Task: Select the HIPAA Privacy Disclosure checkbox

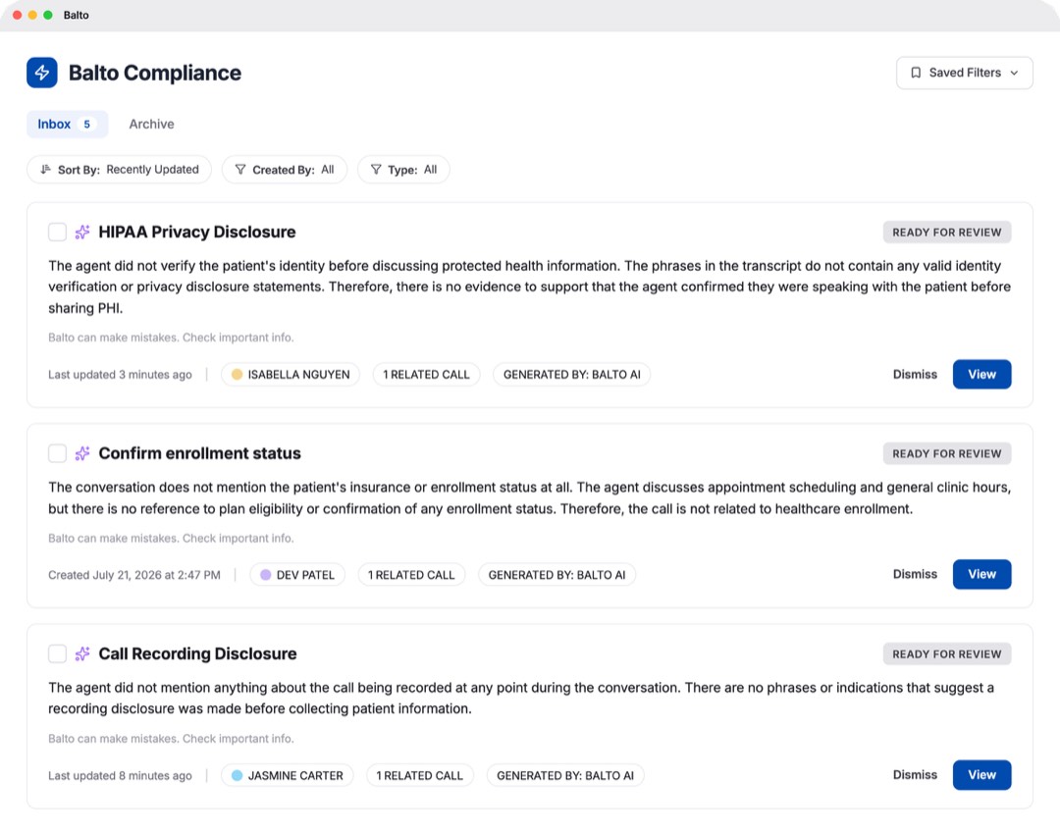Action: pos(58,232)
